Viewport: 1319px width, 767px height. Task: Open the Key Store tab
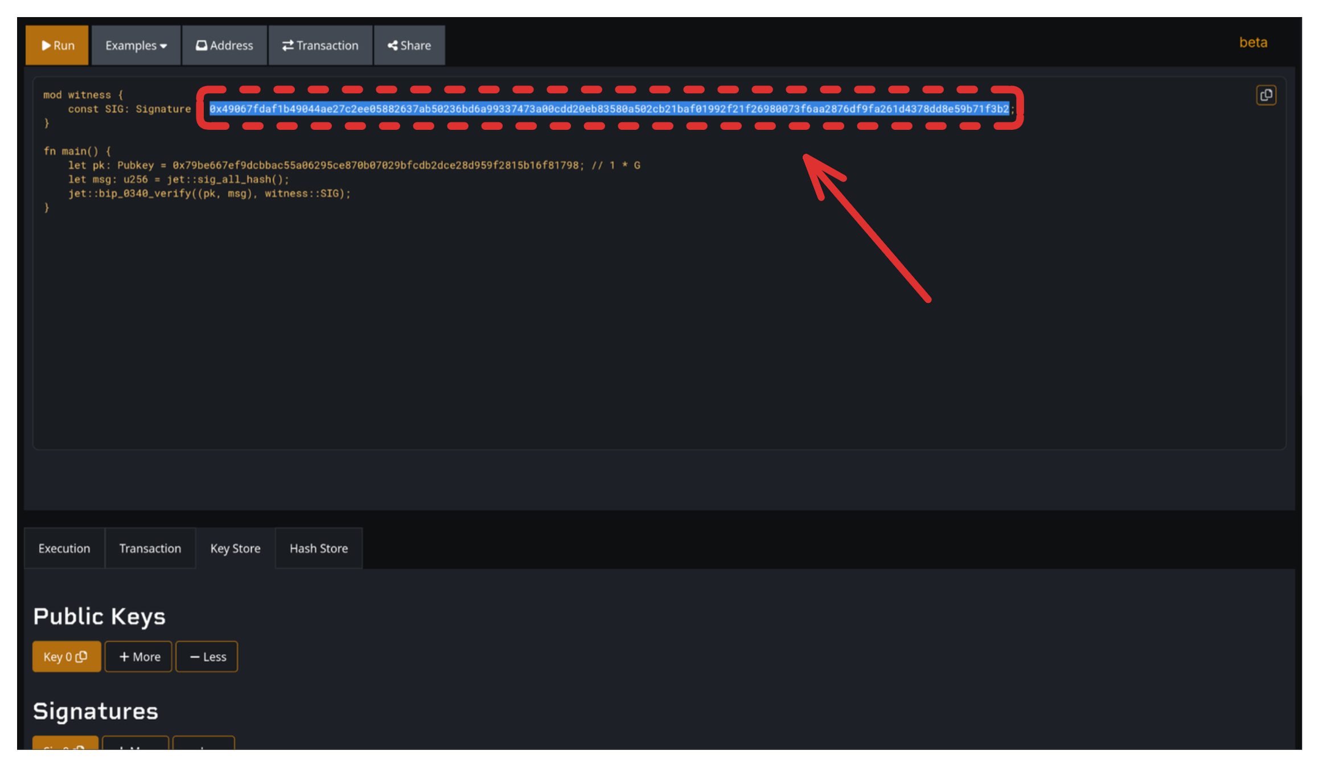pos(235,548)
